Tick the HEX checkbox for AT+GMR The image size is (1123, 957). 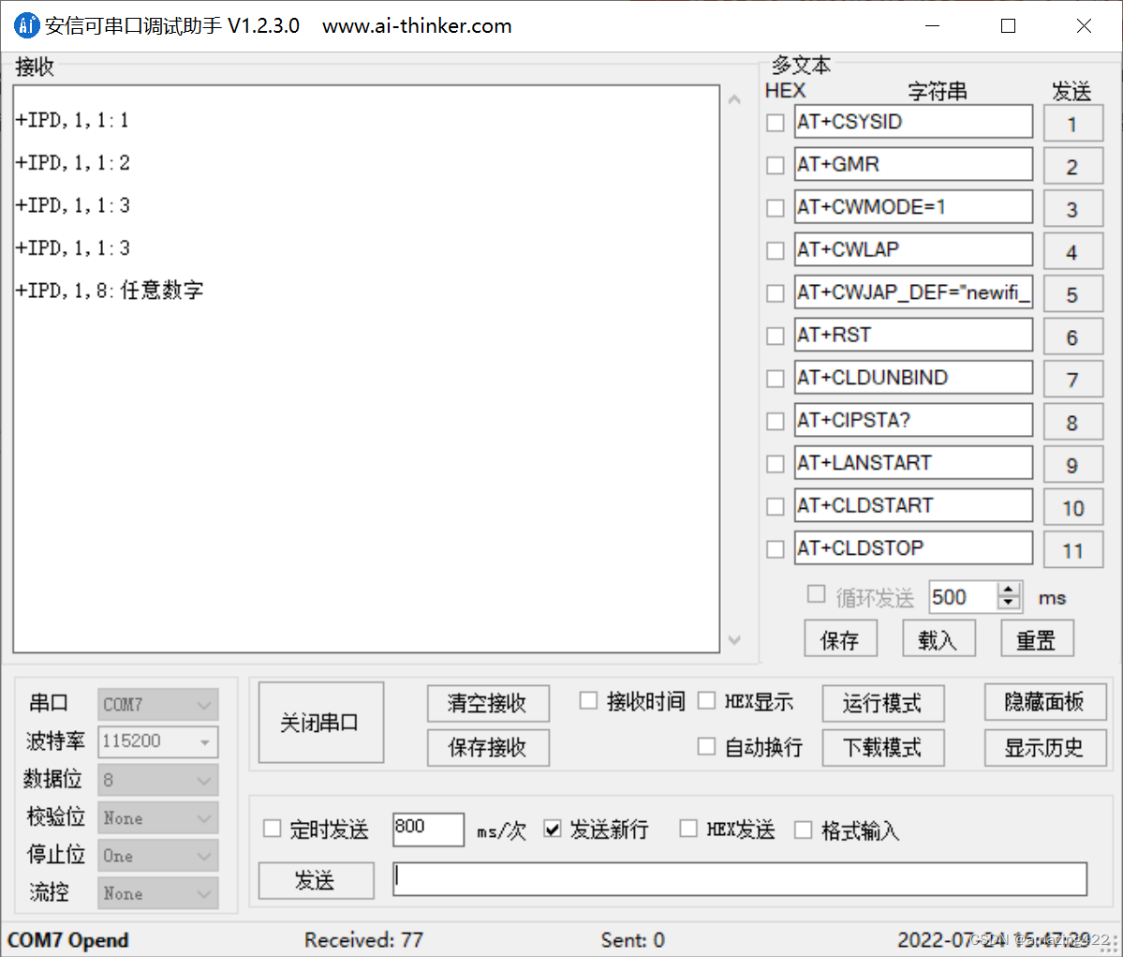(x=775, y=166)
